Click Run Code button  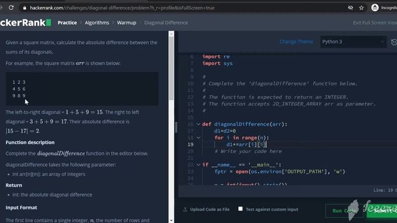(344, 211)
